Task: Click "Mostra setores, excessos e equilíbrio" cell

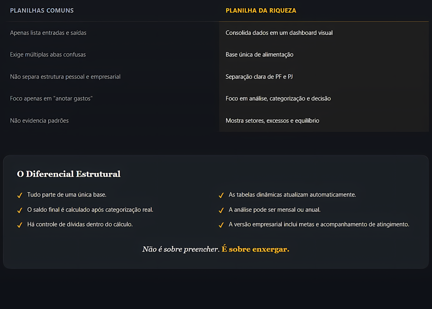Action: 272,121
